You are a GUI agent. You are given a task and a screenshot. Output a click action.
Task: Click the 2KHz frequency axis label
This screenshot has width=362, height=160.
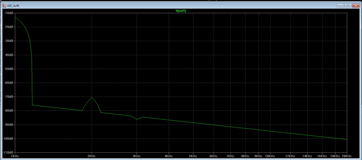point(92,156)
